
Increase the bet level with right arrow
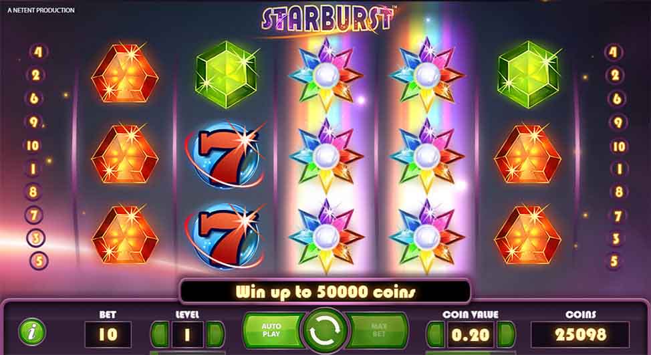click(x=215, y=334)
